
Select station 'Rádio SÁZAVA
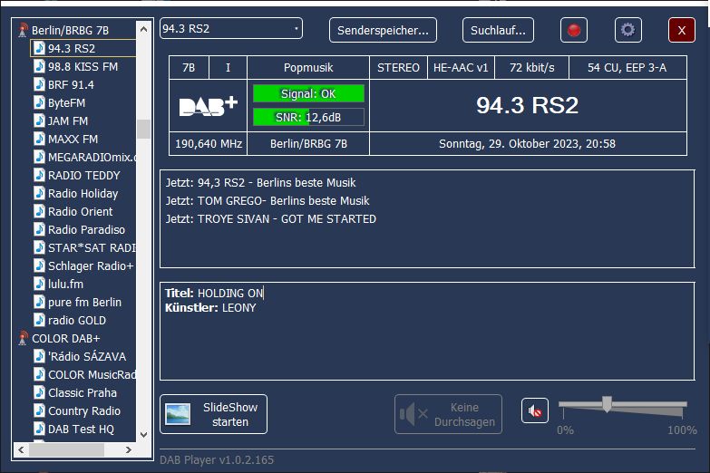(87, 356)
